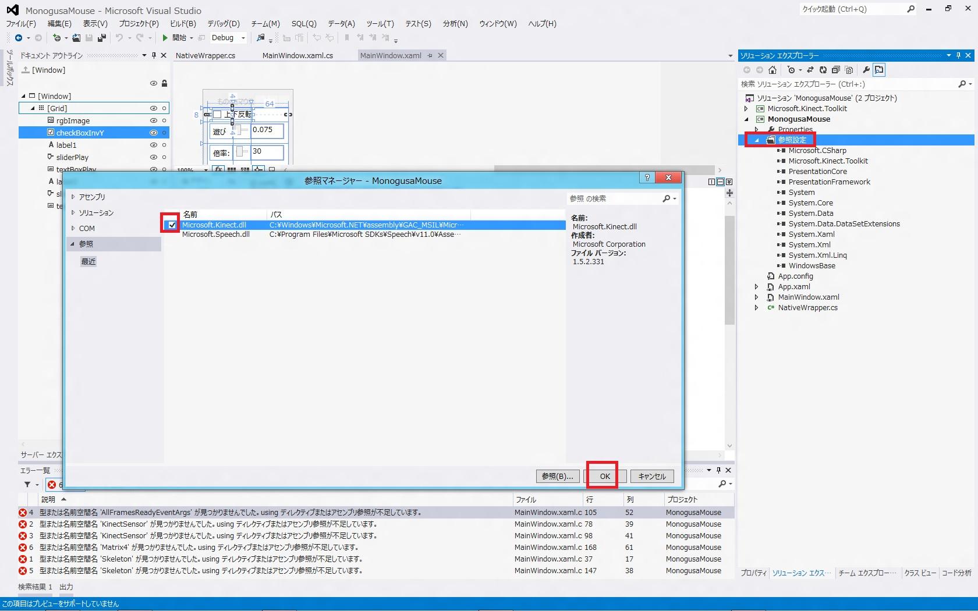Expand the アセンブリ category in Reference Manager
Screen dimensions: 978x611
click(x=73, y=197)
